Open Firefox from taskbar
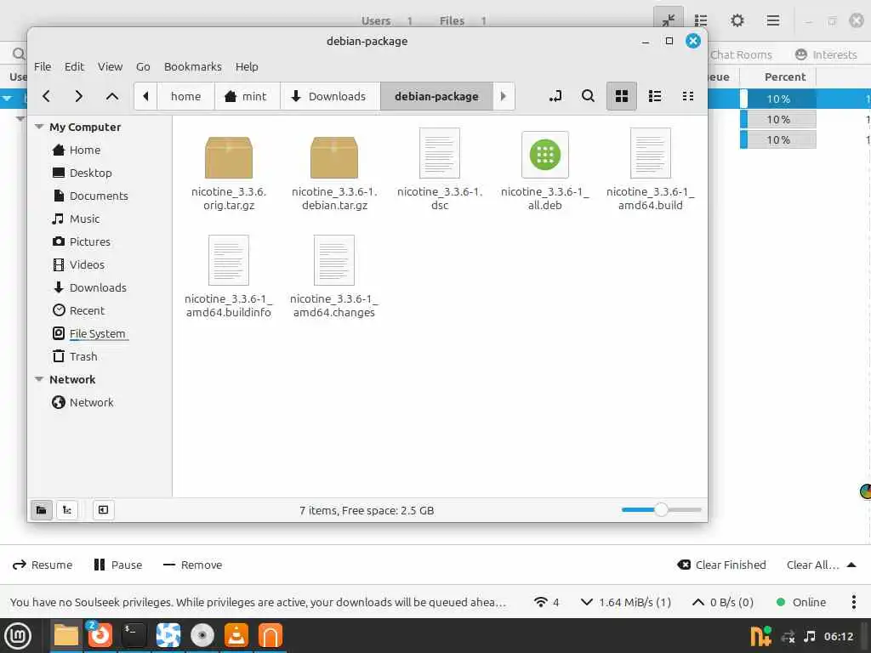 pyautogui.click(x=100, y=635)
